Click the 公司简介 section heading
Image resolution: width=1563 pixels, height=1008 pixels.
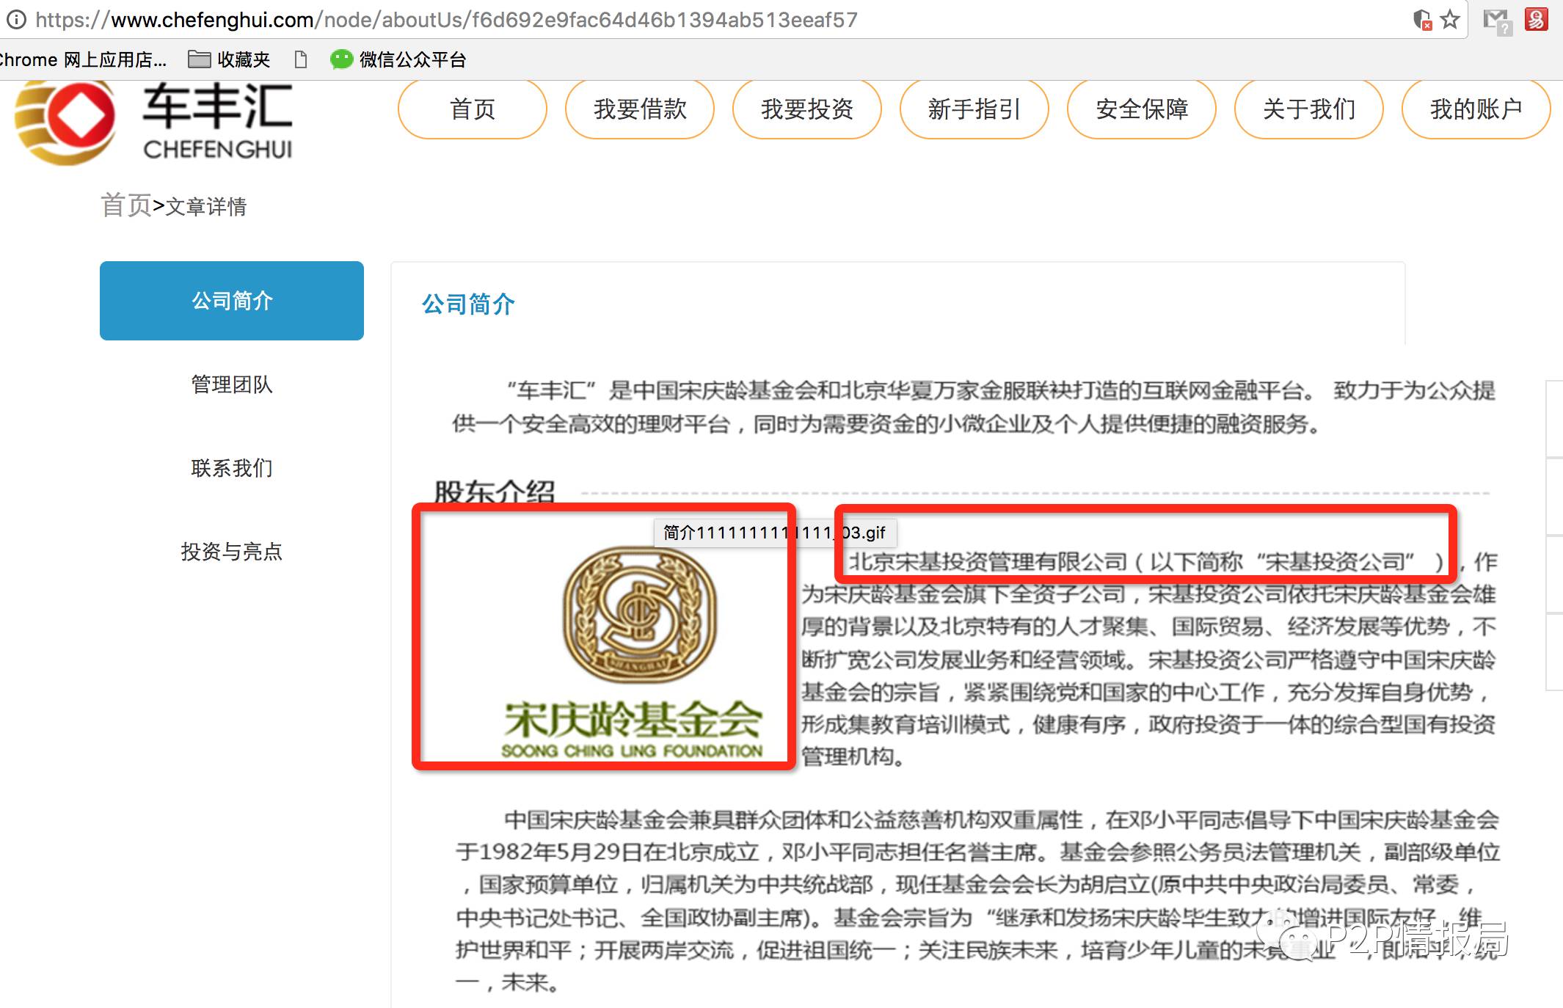tap(468, 304)
